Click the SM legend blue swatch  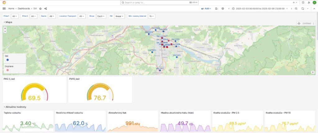click(x=7, y=60)
